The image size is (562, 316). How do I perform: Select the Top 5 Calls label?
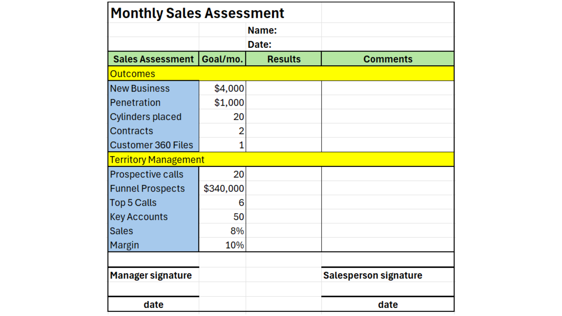coord(153,202)
